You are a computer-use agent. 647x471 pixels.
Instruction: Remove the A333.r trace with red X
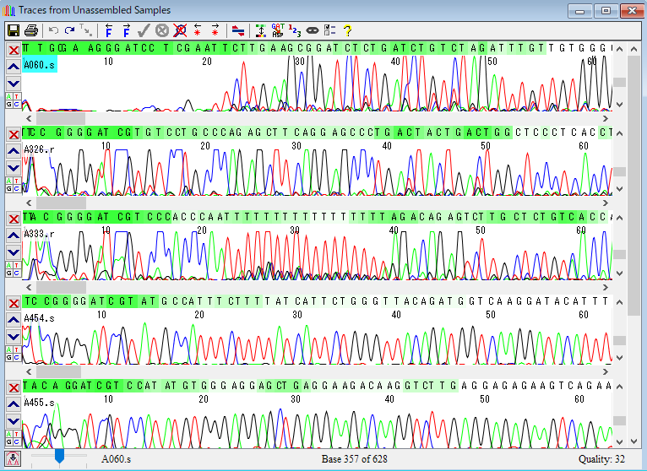pyautogui.click(x=14, y=219)
